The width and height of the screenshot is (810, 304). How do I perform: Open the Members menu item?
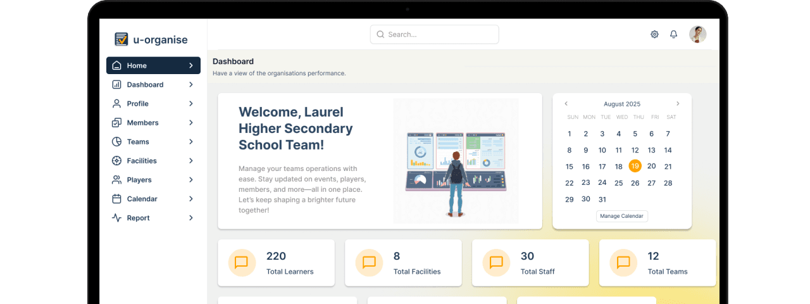(x=153, y=122)
